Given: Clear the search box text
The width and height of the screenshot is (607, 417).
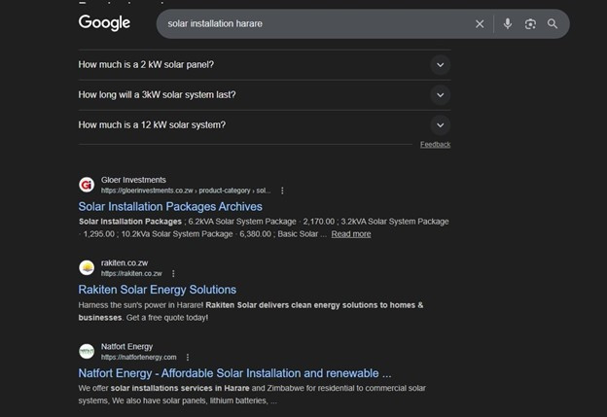Looking at the screenshot, I should (x=479, y=23).
